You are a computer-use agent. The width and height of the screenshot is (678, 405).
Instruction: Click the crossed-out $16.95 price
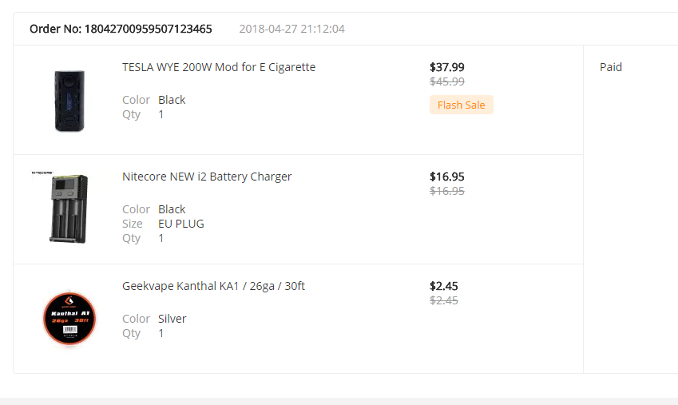[446, 191]
